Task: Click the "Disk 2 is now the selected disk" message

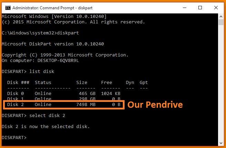Action: pos(46,127)
